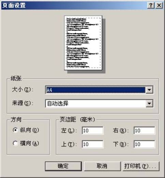Click the 下 margin input field

(144, 144)
